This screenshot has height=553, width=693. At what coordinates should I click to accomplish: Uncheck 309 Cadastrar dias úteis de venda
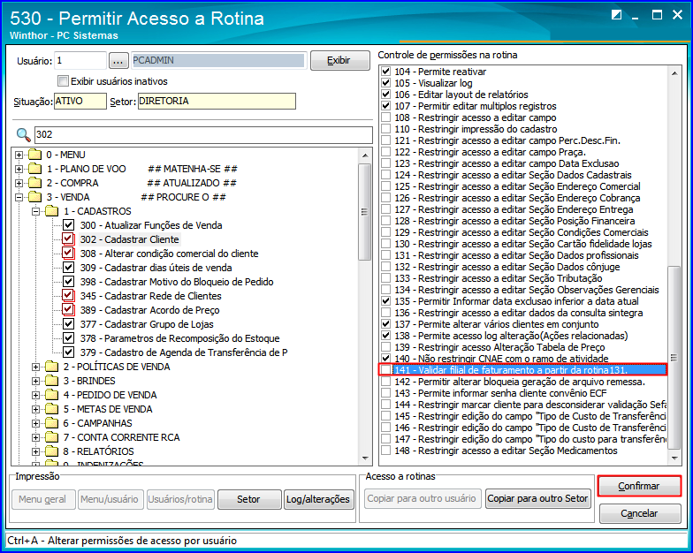68,268
